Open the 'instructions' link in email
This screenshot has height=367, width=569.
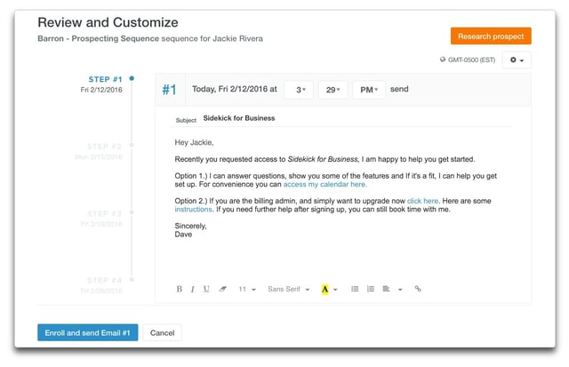[193, 209]
